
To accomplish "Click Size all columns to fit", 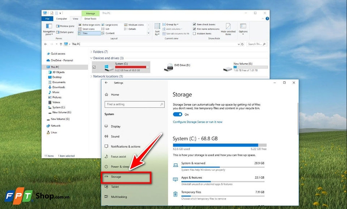I will pyautogui.click(x=176, y=34).
